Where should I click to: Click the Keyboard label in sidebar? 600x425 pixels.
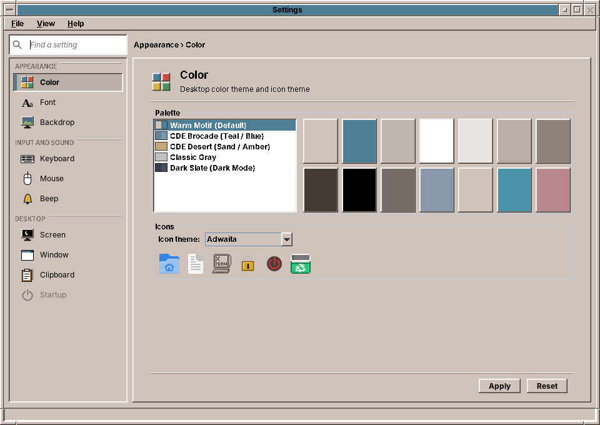tap(57, 159)
